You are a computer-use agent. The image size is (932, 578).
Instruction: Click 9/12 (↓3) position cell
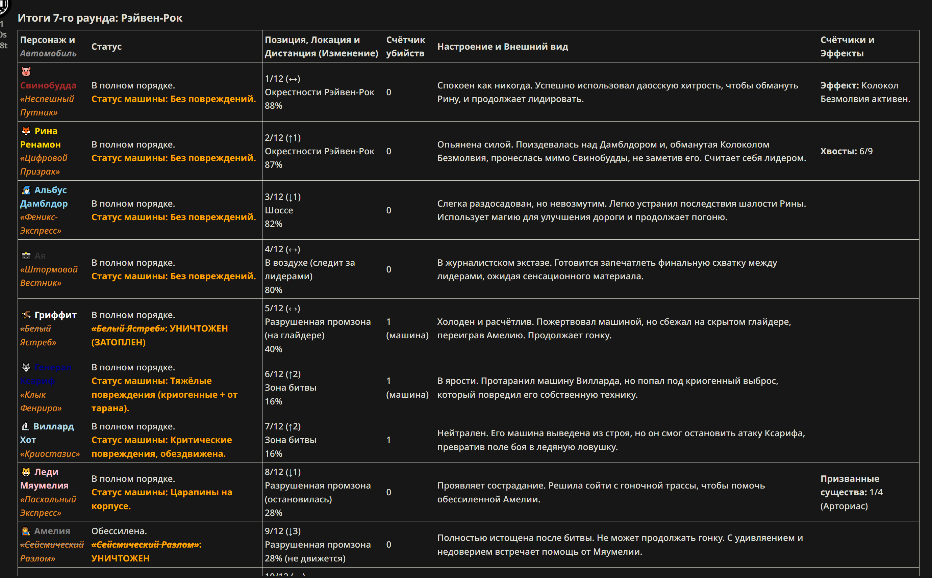pyautogui.click(x=283, y=531)
